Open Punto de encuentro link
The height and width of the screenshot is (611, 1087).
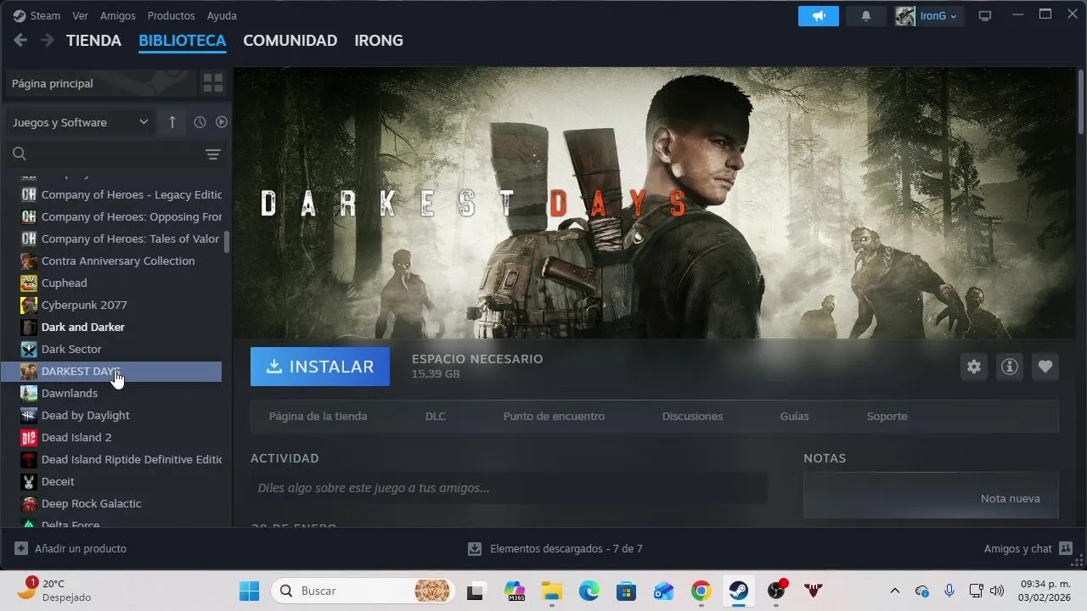tap(554, 417)
